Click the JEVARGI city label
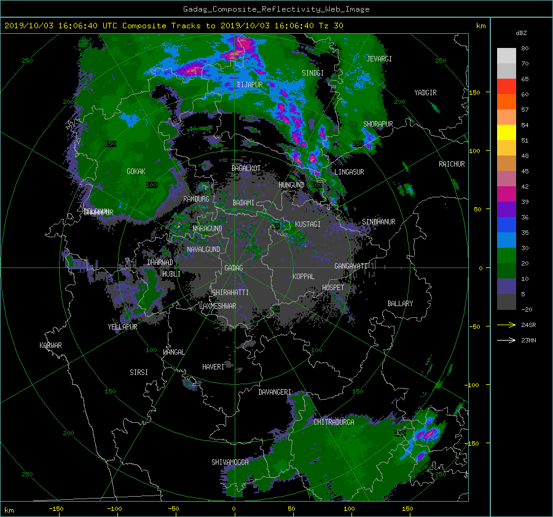Image resolution: width=553 pixels, height=517 pixels. pyautogui.click(x=379, y=59)
